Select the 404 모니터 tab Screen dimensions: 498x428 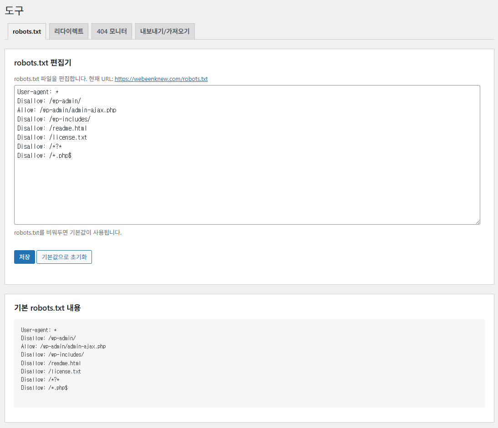pos(112,31)
